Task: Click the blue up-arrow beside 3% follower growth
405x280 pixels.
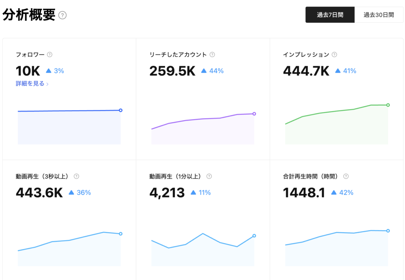Action: click(x=49, y=71)
